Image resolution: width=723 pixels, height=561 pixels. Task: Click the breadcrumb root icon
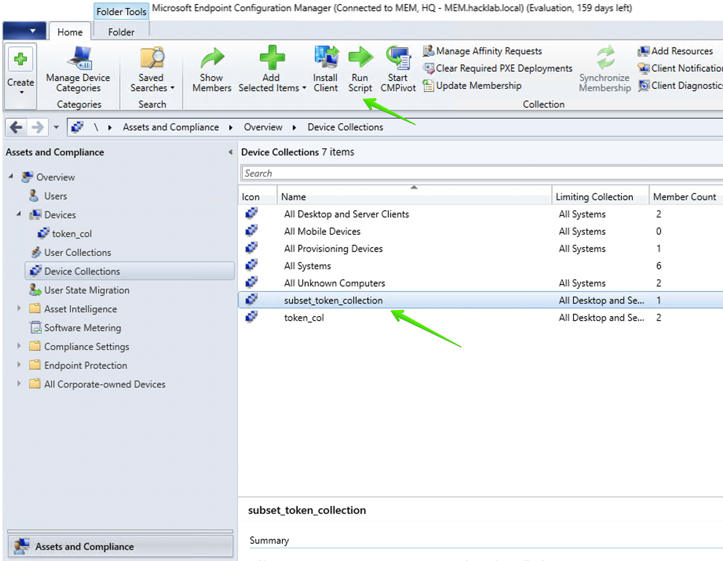77,127
